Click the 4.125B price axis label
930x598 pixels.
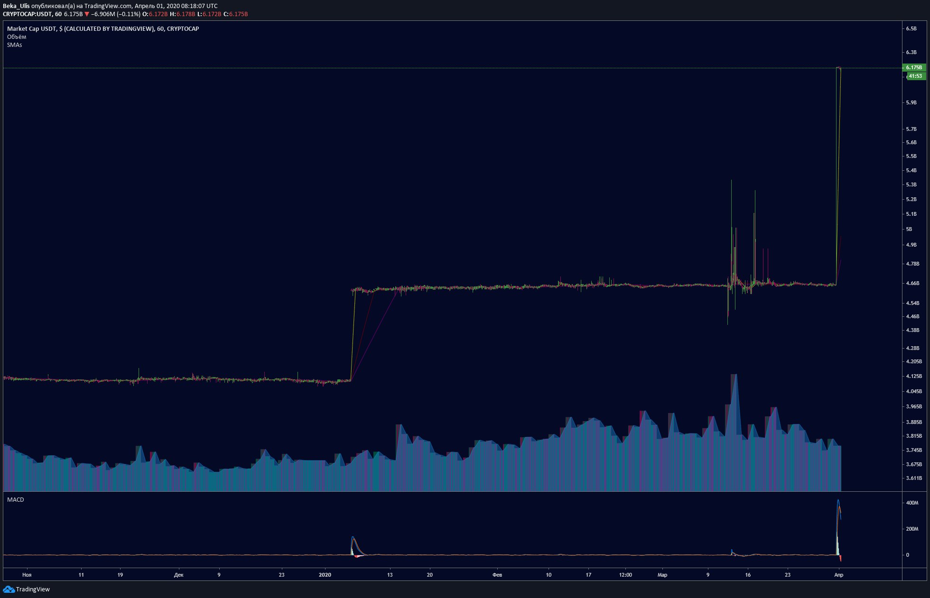[x=914, y=377]
